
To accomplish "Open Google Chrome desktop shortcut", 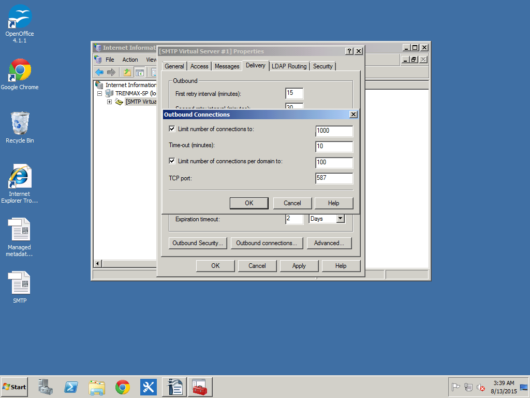I will (20, 75).
